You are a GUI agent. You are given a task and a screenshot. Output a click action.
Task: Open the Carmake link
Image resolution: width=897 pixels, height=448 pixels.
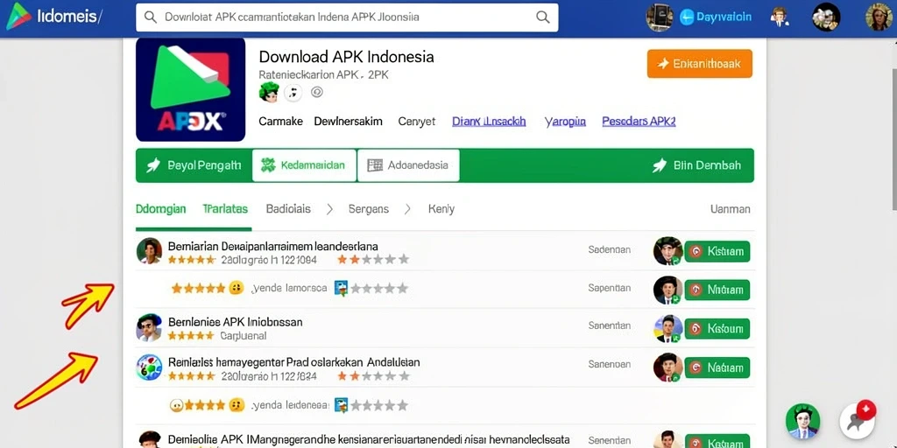[281, 121]
